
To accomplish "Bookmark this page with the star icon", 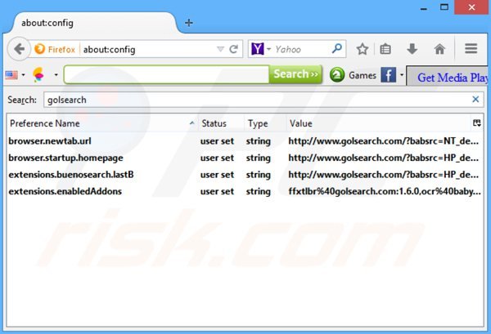I will point(363,49).
